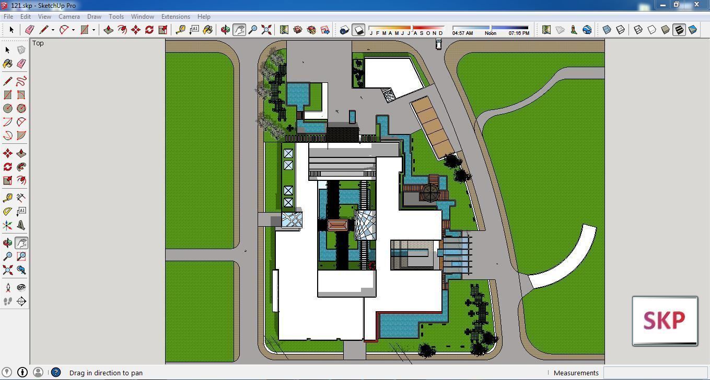The width and height of the screenshot is (710, 380).
Task: Open Shadow Settings icon
Action: (x=345, y=30)
